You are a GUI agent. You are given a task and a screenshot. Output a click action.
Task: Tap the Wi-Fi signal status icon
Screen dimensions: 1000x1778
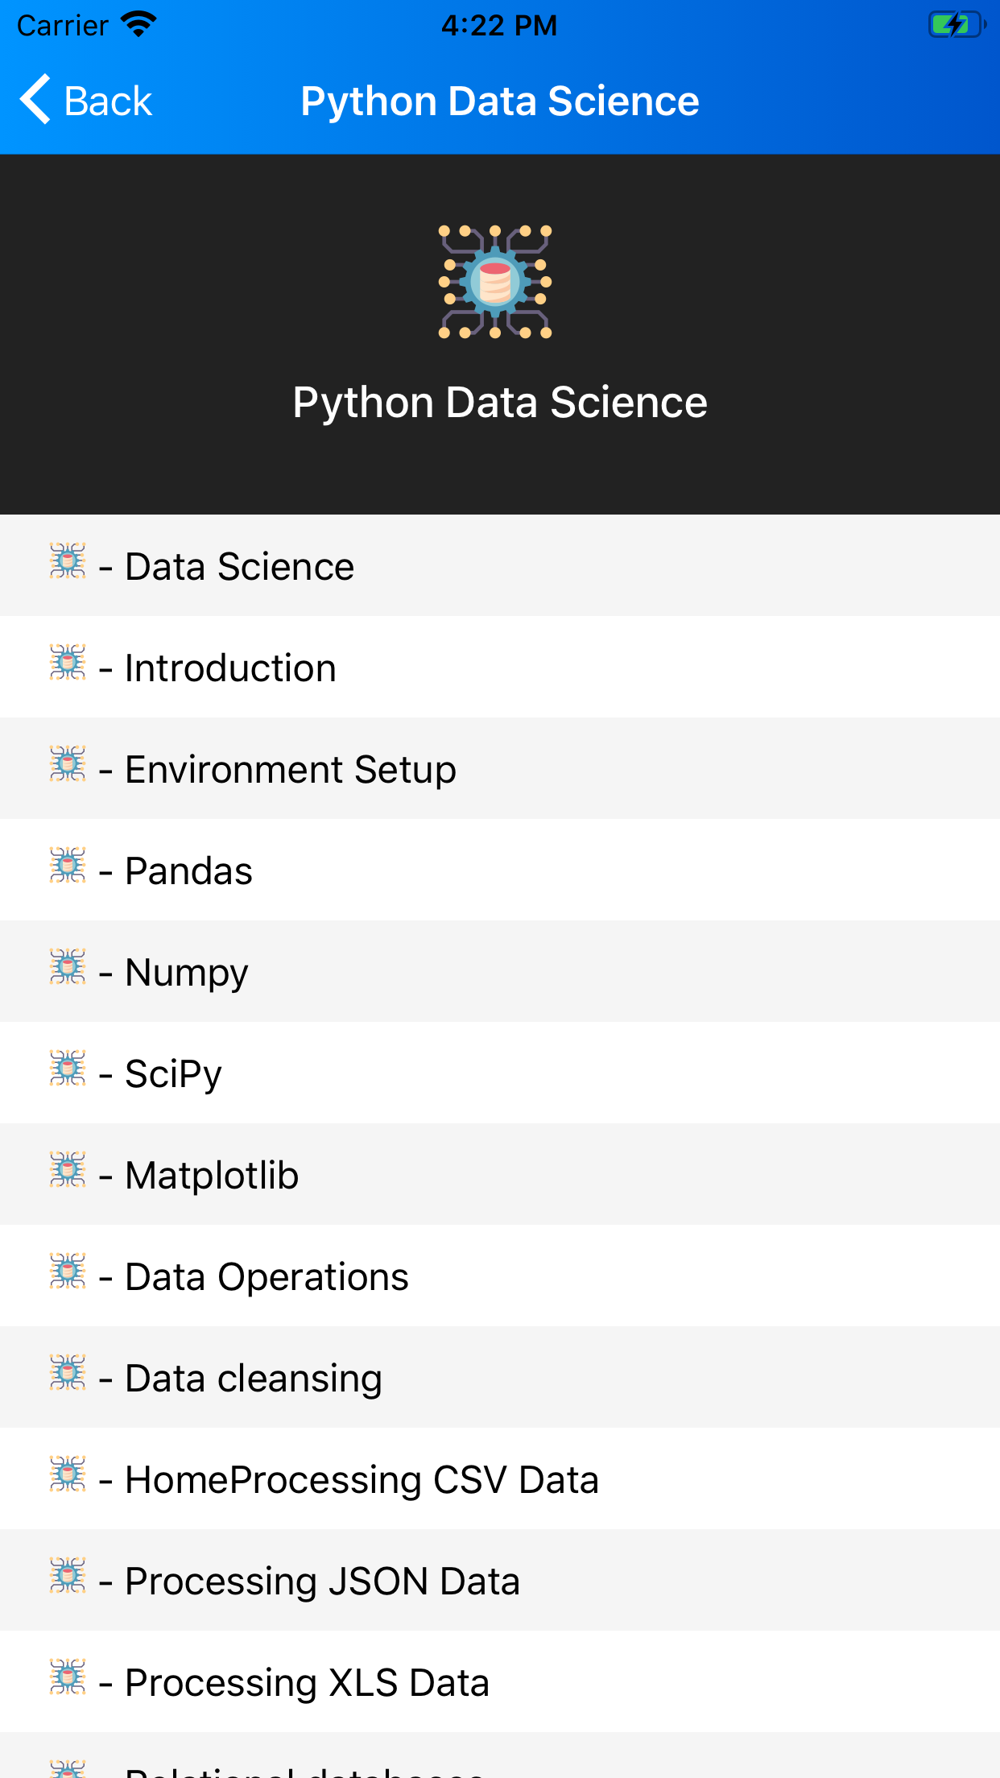(138, 25)
